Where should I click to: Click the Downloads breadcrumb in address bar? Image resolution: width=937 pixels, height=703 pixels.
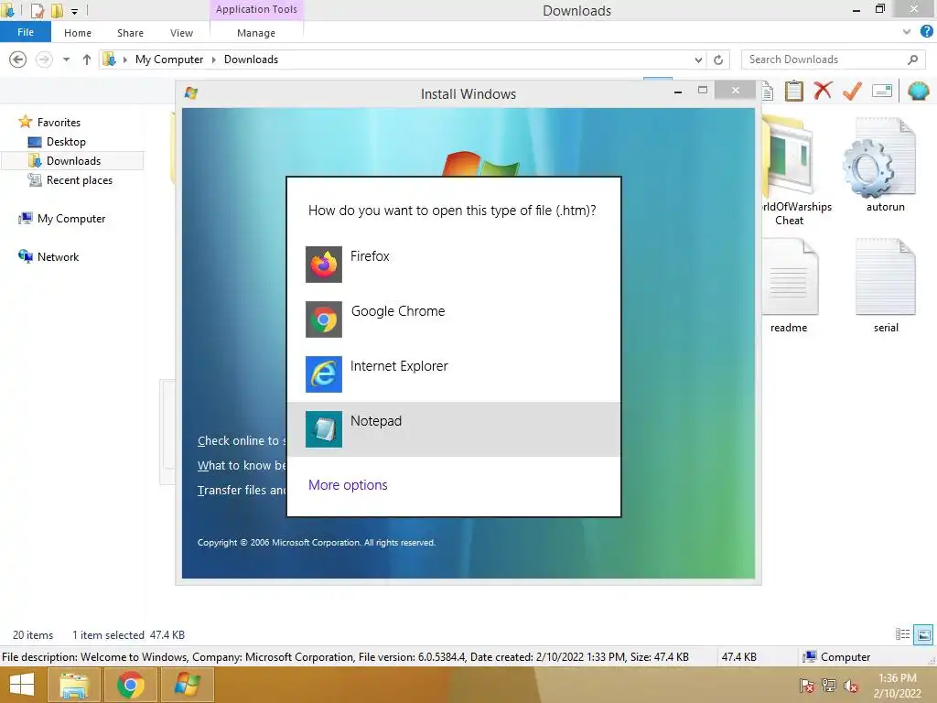coord(251,59)
